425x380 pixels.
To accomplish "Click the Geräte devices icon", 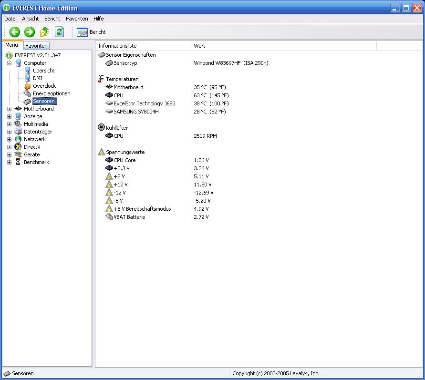I will [x=18, y=154].
